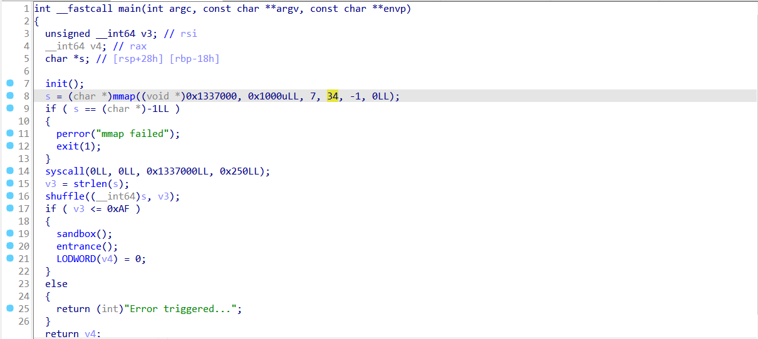This screenshot has height=339, width=758.
Task: Toggle breakpoint dot beside the mmap line
Action: (x=9, y=96)
